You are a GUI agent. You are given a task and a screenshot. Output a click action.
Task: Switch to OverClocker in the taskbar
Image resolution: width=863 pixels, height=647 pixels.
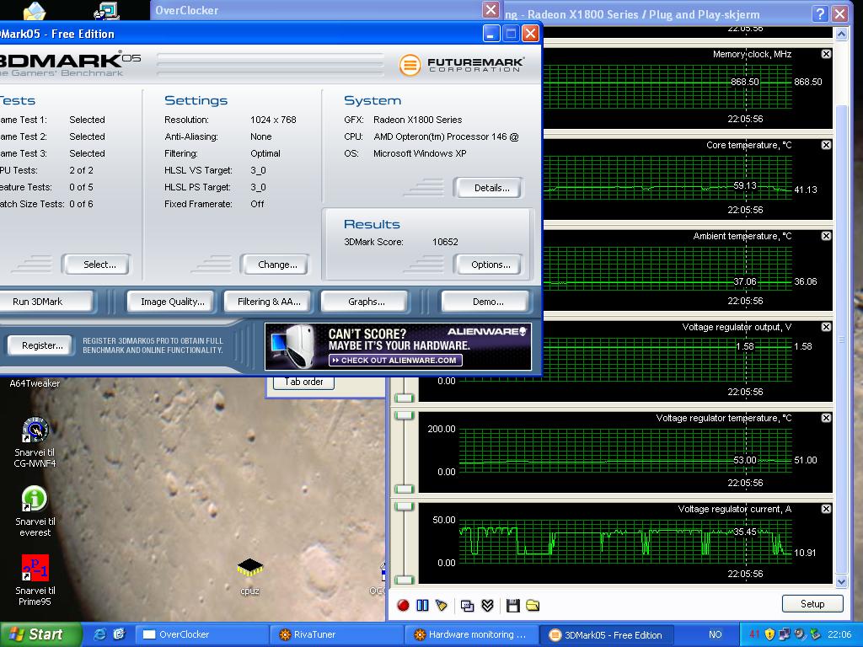click(x=203, y=634)
